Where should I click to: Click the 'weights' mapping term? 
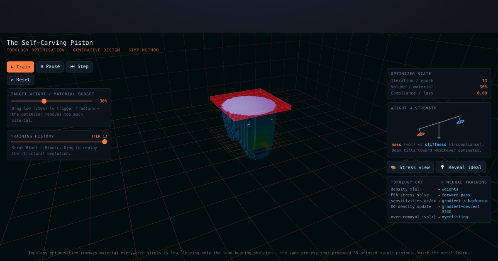pos(450,189)
